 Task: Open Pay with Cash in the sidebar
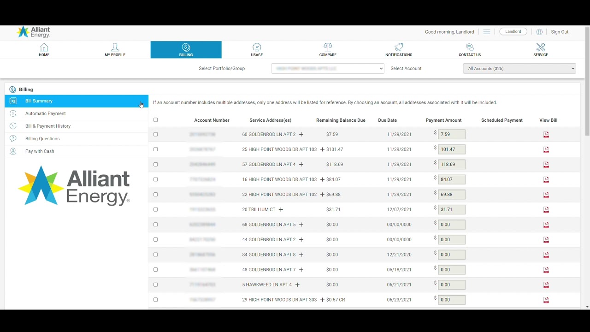click(77, 151)
